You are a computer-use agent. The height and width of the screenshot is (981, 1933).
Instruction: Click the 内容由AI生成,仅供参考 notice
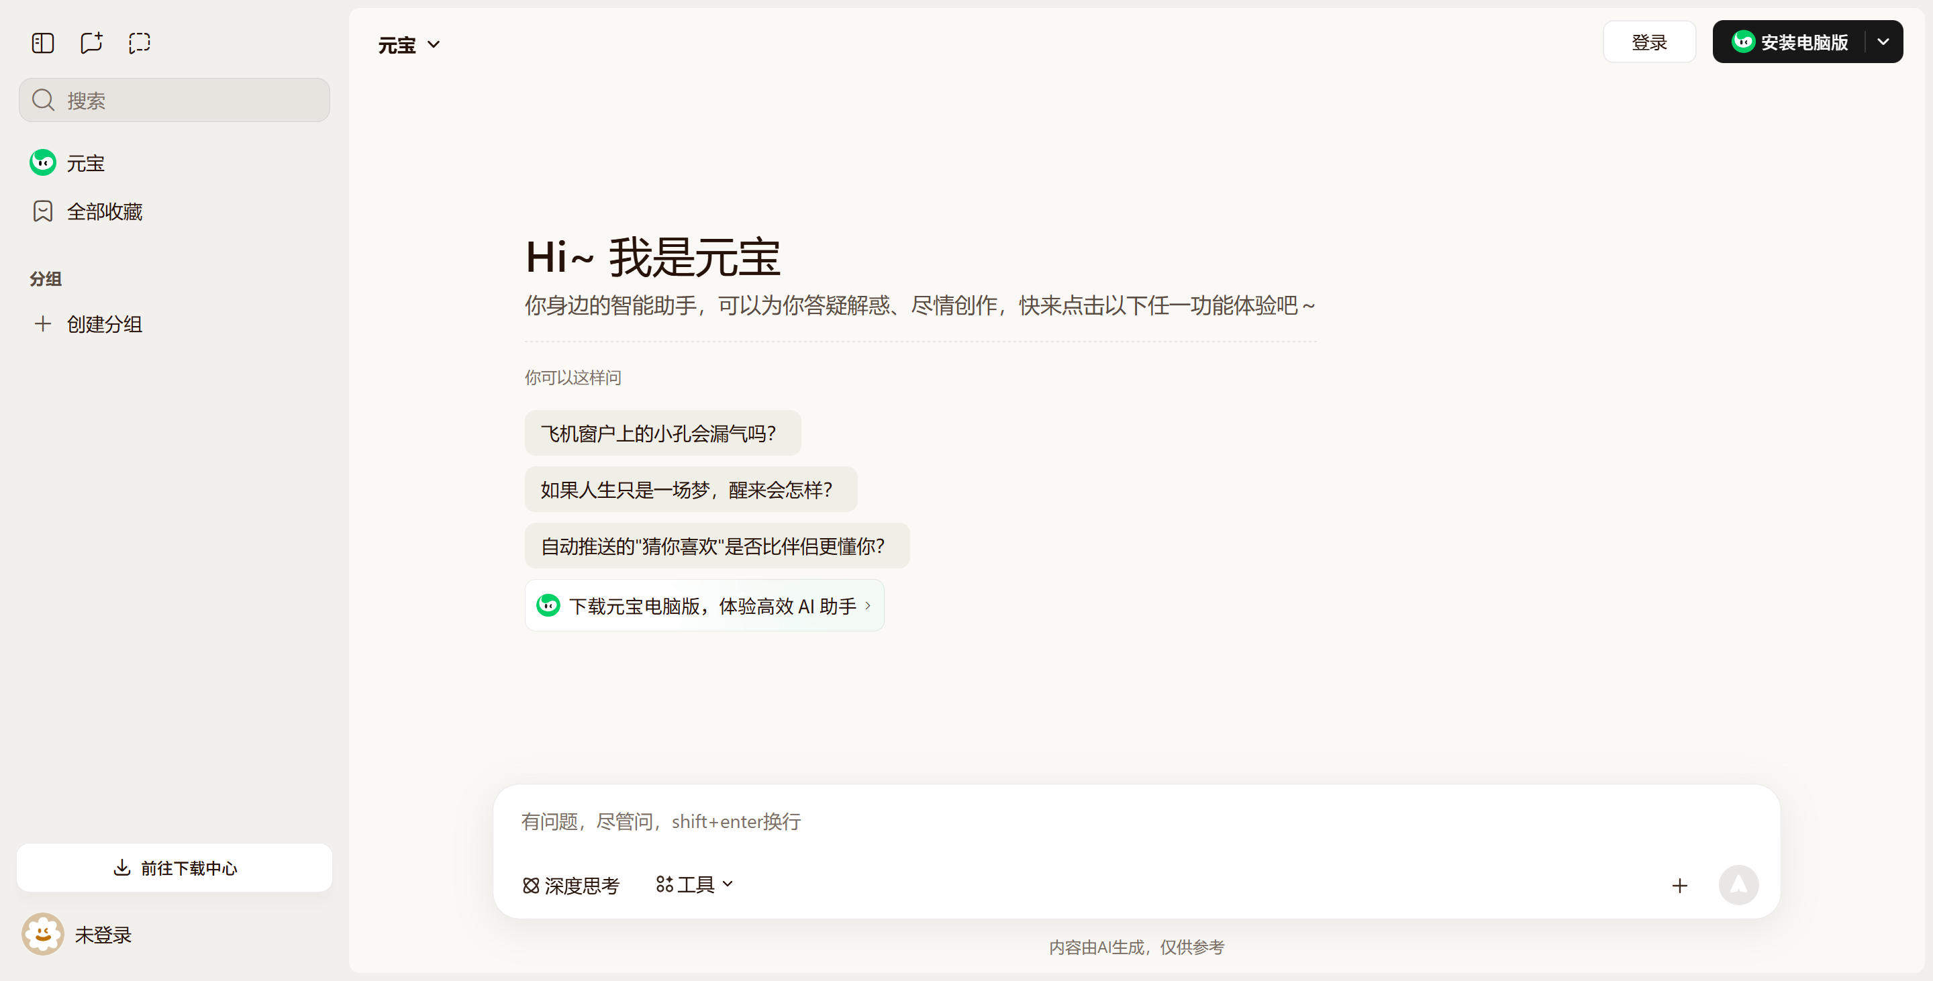coord(1136,947)
